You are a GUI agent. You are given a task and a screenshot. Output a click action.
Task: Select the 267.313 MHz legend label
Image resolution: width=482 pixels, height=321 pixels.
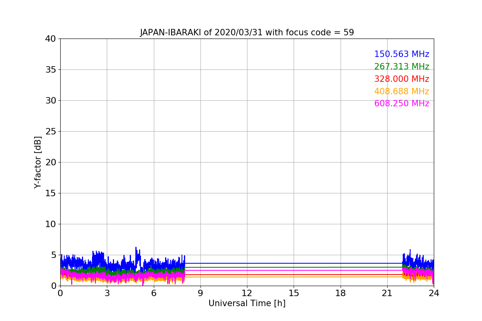(402, 67)
